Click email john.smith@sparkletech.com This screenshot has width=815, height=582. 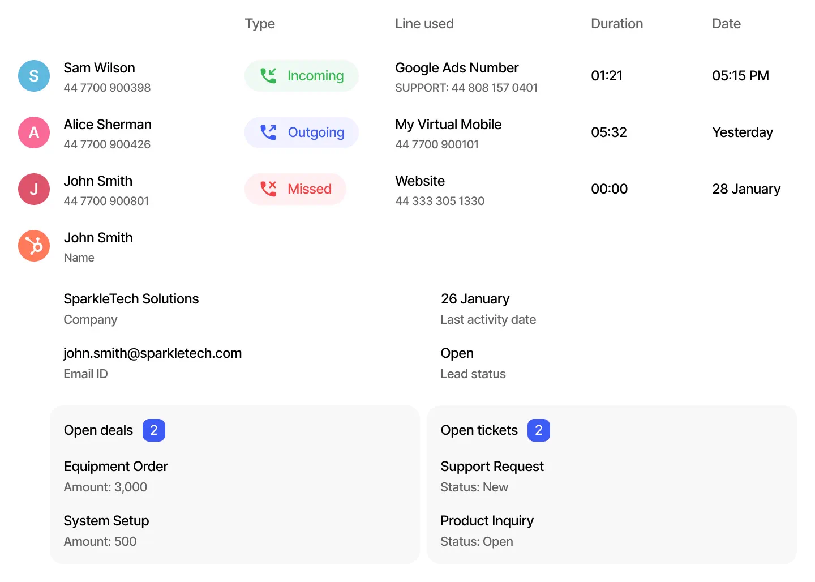point(152,353)
